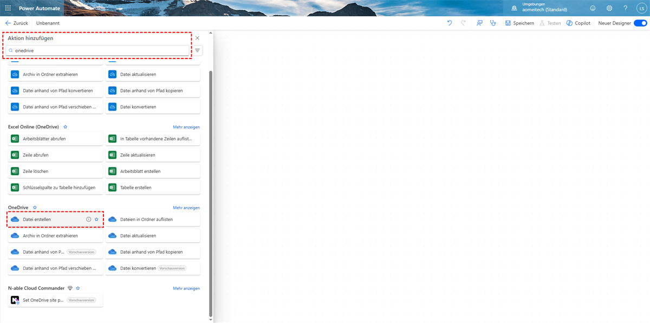Go back with the Zurück button
This screenshot has width=650, height=323.
click(16, 23)
